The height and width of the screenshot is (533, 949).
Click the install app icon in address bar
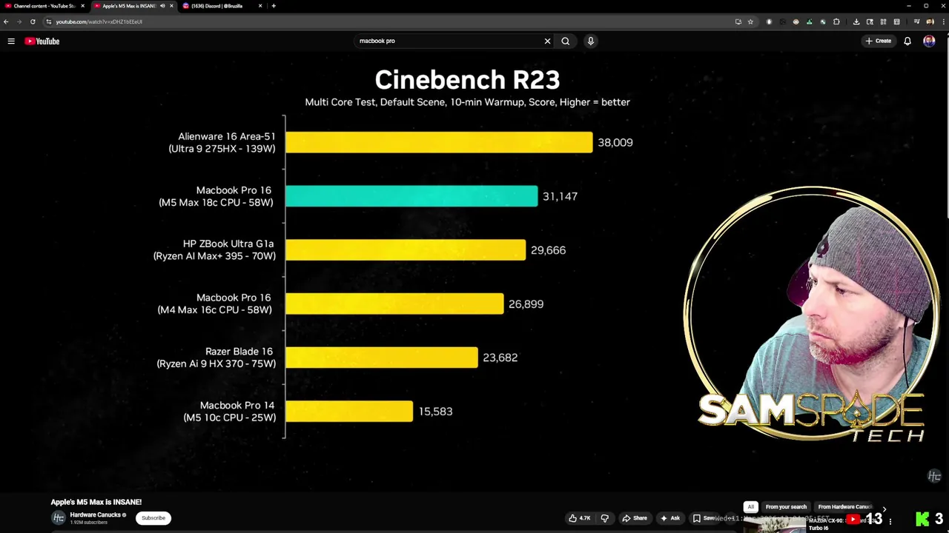[738, 21]
